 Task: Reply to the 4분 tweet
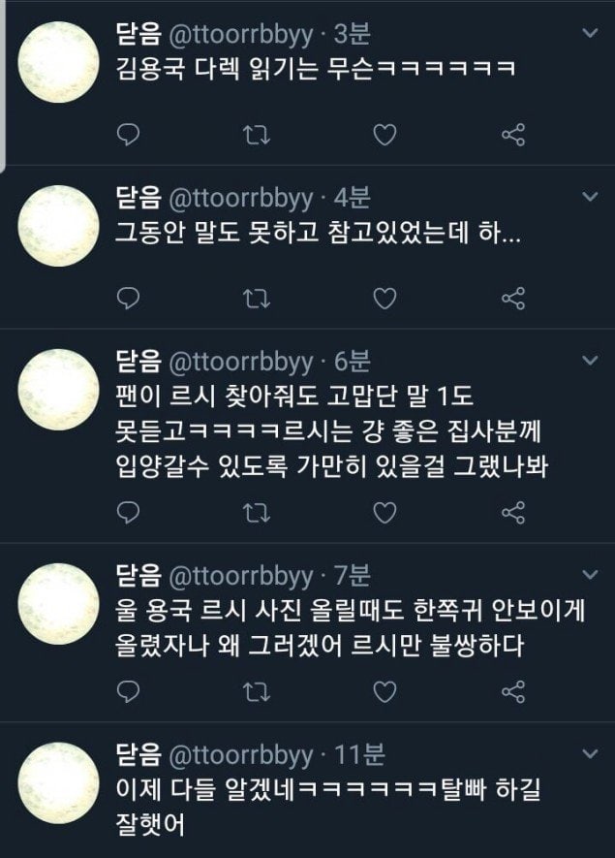[x=128, y=297]
